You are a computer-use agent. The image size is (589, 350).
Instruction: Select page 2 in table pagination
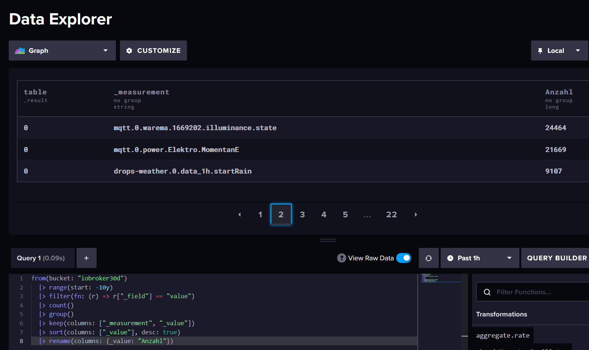[281, 214]
